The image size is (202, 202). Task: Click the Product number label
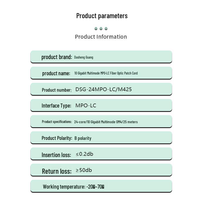(57, 90)
